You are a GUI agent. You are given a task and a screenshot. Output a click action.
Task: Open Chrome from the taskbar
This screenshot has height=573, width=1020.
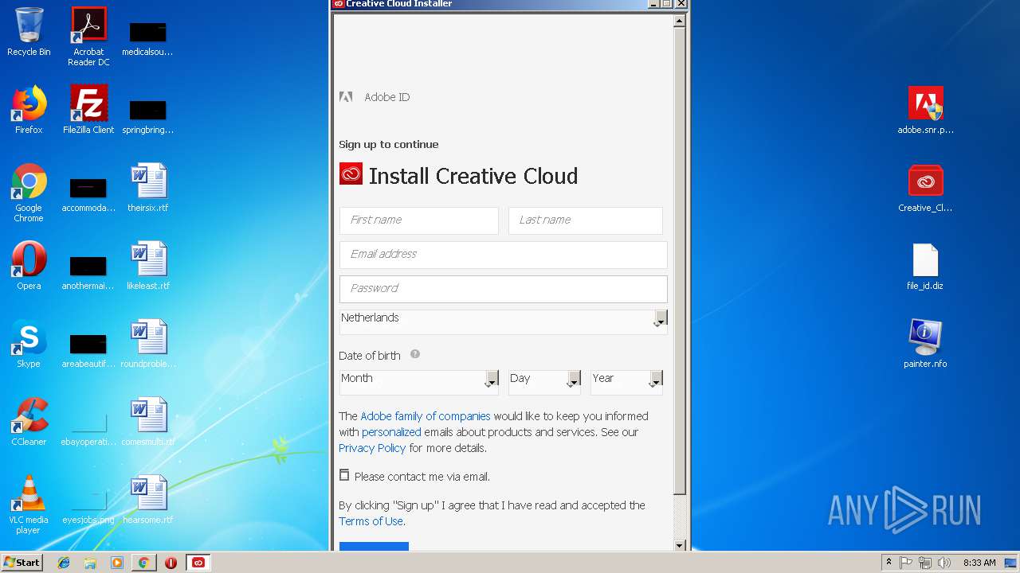[143, 563]
